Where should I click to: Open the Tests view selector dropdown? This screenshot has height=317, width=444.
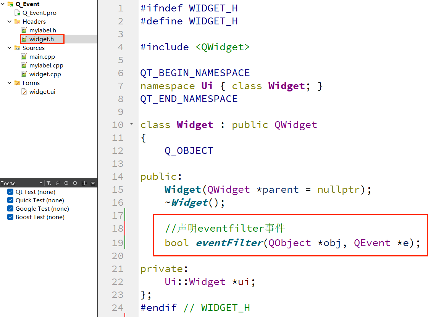[x=41, y=183]
